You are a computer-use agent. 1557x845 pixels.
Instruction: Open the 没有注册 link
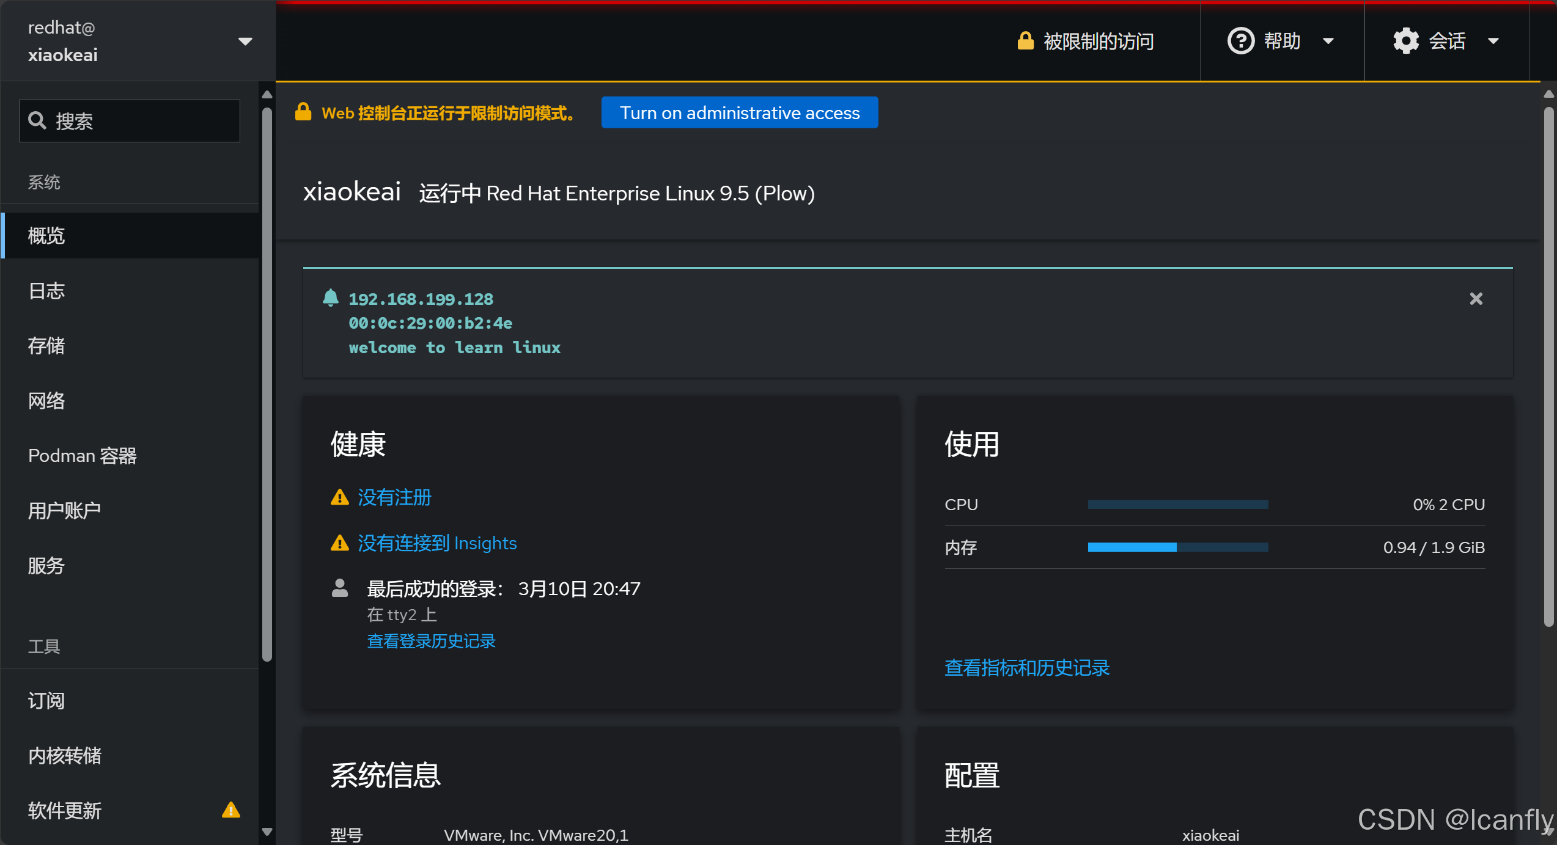(x=394, y=497)
